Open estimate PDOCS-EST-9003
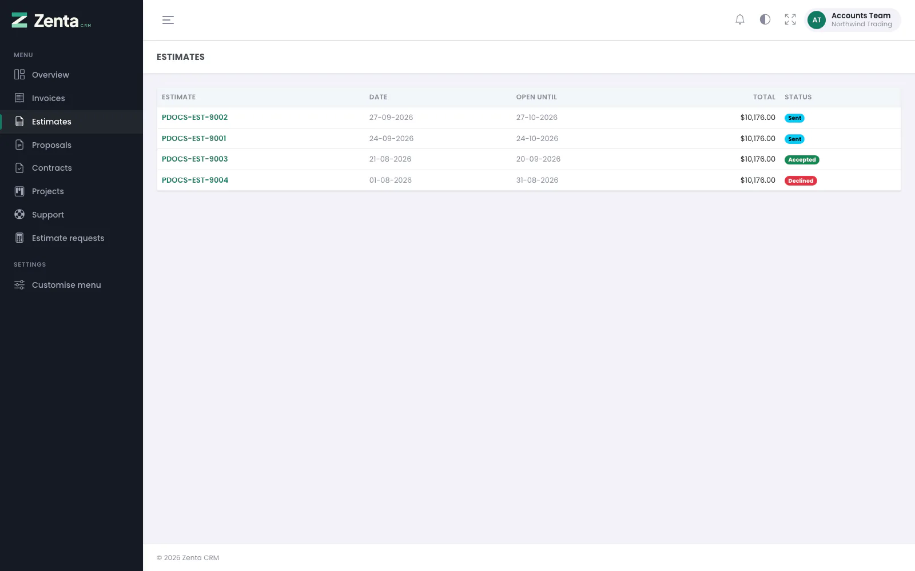The height and width of the screenshot is (571, 915). pyautogui.click(x=194, y=159)
